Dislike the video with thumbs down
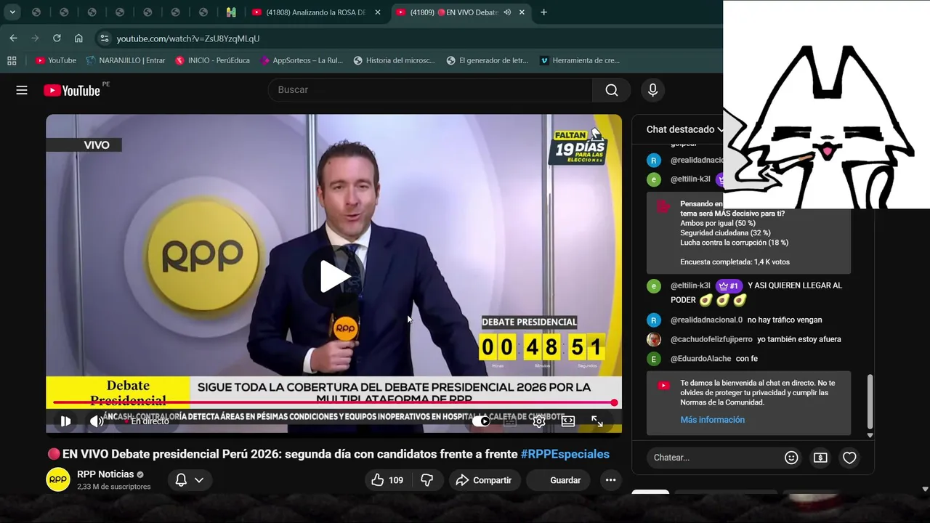This screenshot has height=523, width=930. 427,480
